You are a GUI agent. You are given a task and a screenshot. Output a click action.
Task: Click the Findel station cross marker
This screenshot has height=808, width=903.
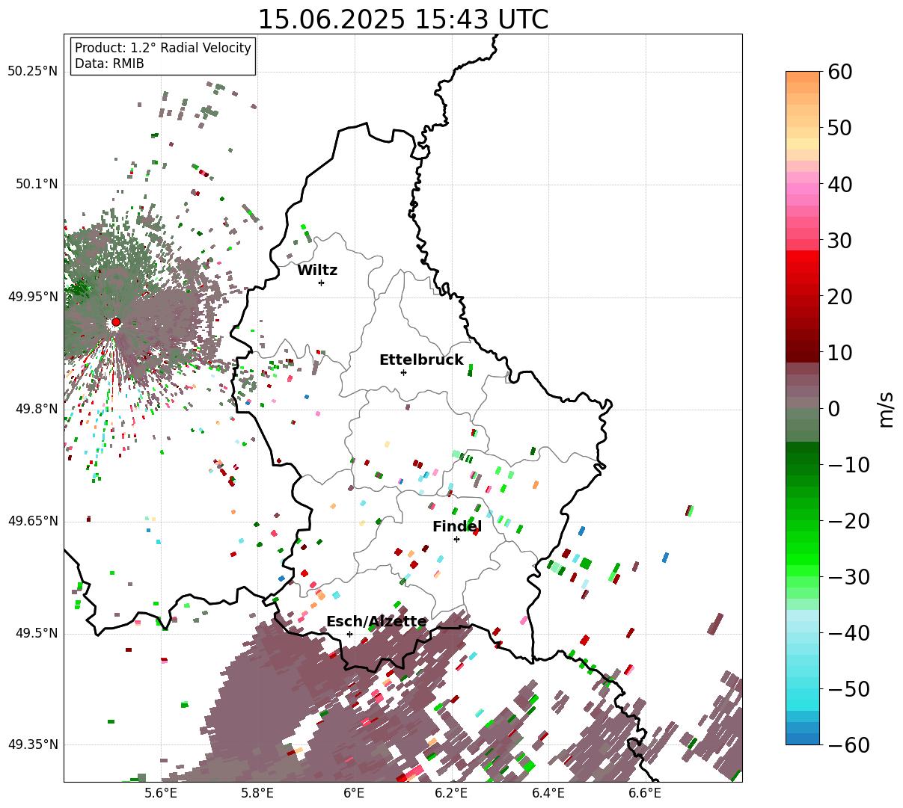click(x=456, y=539)
